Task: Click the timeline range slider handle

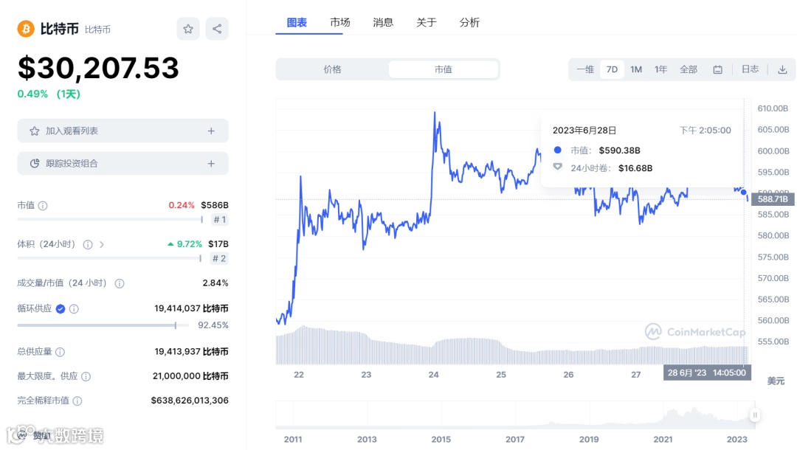Action: (755, 415)
